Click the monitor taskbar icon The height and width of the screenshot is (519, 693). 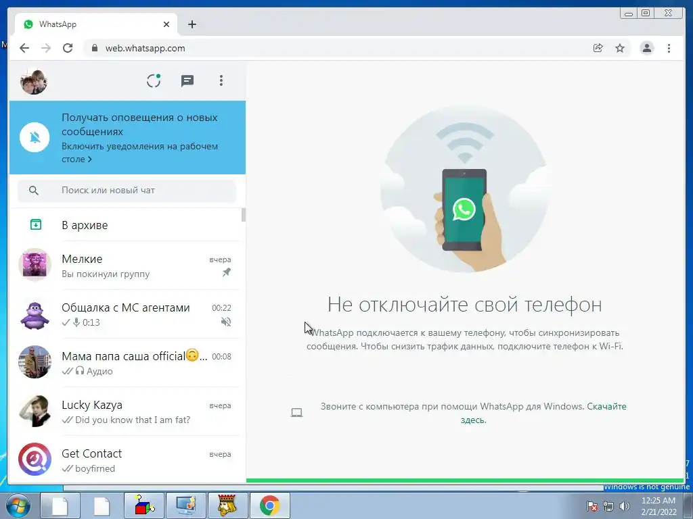click(x=186, y=505)
